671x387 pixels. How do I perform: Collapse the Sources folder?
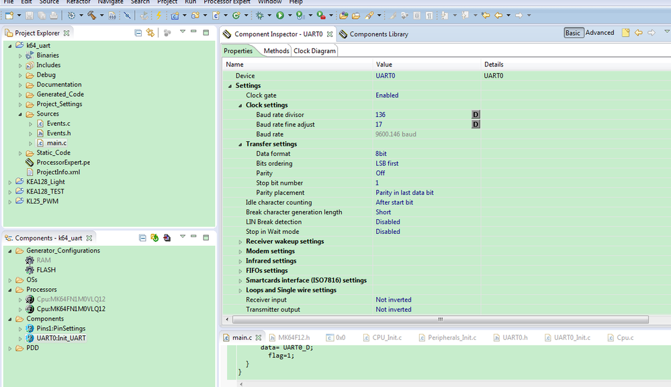[20, 114]
